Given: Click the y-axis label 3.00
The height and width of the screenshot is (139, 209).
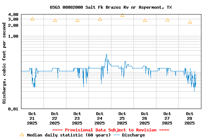Looking at the screenshot, I should tap(13, 19).
